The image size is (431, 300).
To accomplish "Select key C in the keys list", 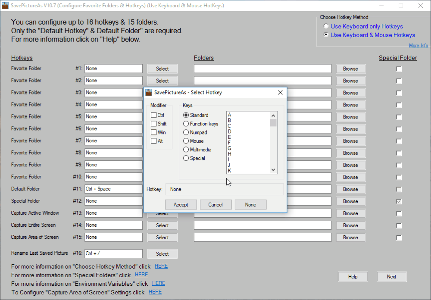I will point(229,126).
